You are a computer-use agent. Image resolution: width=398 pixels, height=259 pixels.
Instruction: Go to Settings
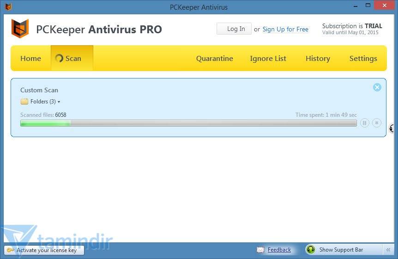pyautogui.click(x=363, y=59)
